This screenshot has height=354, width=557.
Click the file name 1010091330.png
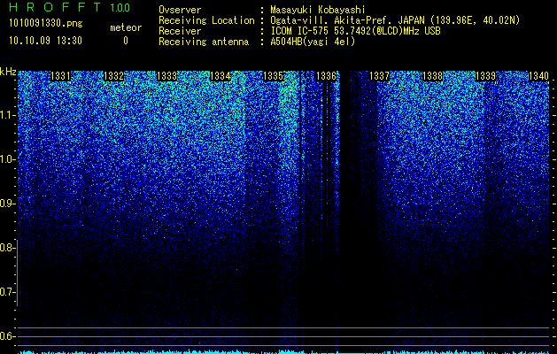click(46, 24)
